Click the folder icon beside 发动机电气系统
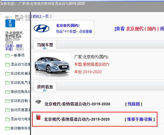The image size is (164, 135). [8, 83]
